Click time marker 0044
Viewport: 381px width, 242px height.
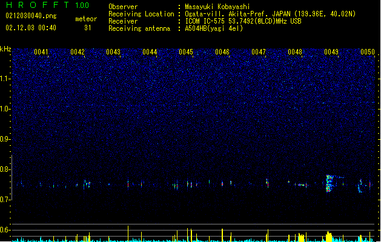coord(150,52)
